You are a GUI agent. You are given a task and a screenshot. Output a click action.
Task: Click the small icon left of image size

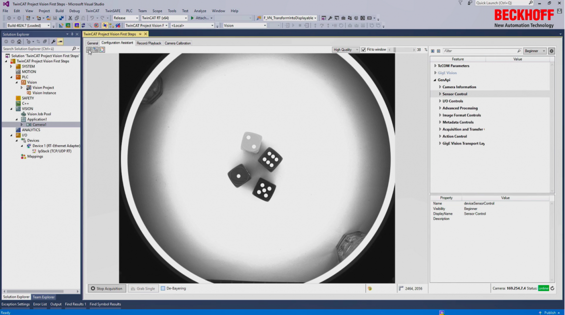(x=401, y=288)
